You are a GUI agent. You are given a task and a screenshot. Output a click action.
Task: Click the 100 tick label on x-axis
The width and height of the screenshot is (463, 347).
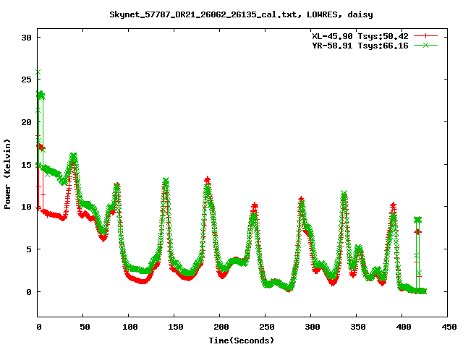(x=128, y=327)
